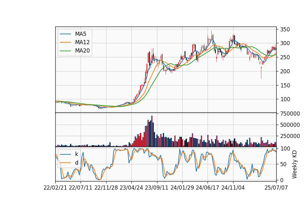This screenshot has width=307, height=221.
Task: Click the 750000 volume axis value
Action: click(290, 114)
